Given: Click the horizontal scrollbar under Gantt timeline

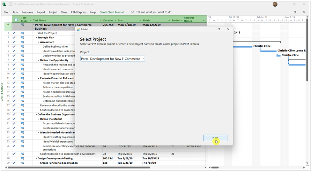Looking at the screenshot, I should pyautogui.click(x=215, y=167).
